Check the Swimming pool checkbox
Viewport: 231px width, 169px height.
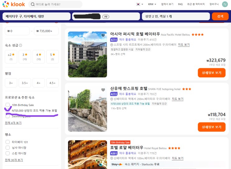pos(7,116)
